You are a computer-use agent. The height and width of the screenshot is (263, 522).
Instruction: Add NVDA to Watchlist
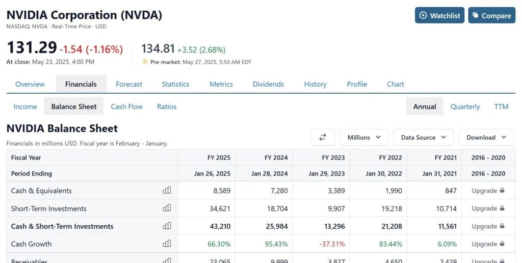coord(439,15)
